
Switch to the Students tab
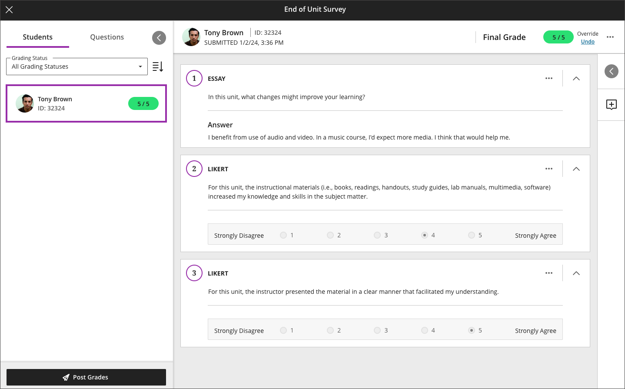click(x=37, y=37)
